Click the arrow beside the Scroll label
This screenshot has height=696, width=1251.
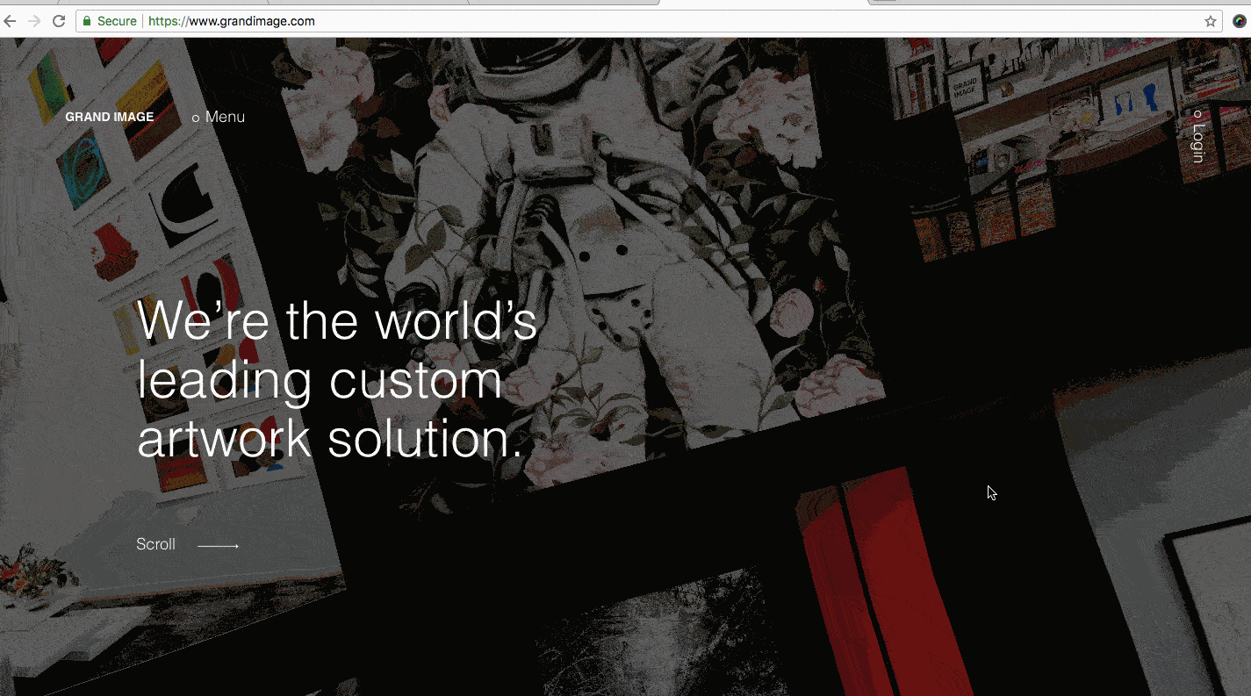coord(219,546)
